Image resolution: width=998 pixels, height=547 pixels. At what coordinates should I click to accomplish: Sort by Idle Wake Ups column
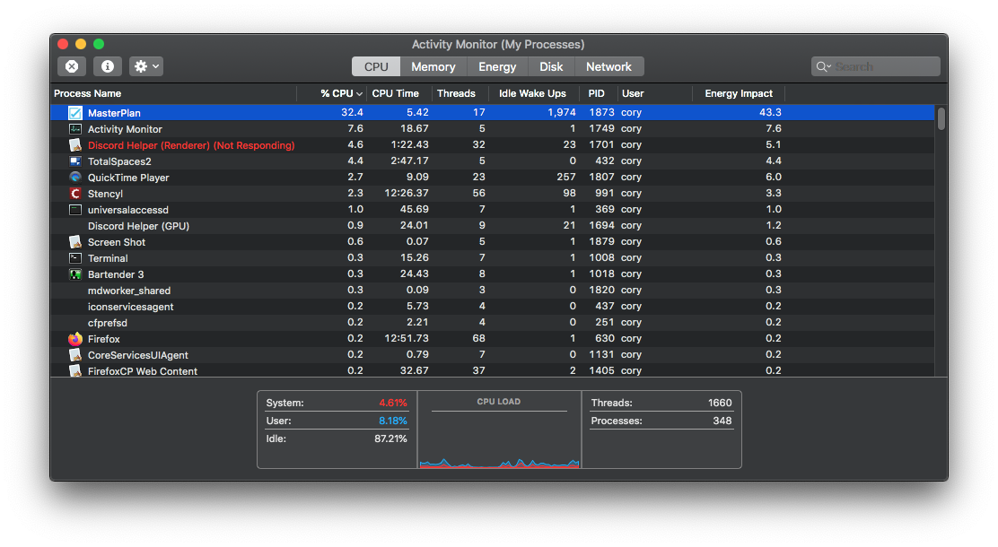[532, 93]
